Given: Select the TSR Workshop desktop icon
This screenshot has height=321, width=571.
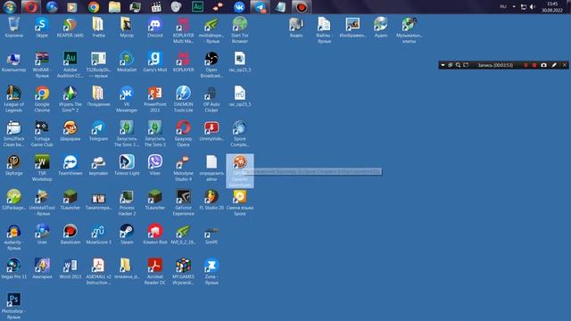Looking at the screenshot, I should (x=42, y=169).
